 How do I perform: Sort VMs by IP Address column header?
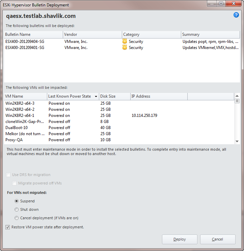[x=159, y=96]
